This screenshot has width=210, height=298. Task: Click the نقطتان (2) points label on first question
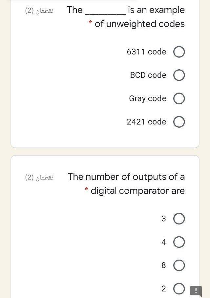coord(39,10)
